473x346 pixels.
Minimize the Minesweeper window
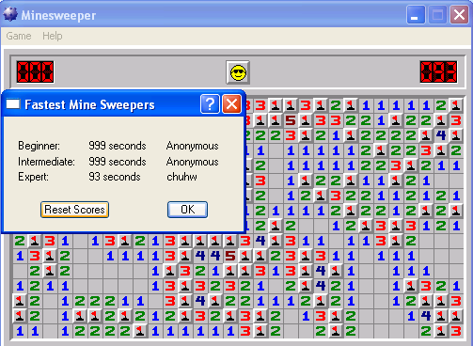[416, 14]
